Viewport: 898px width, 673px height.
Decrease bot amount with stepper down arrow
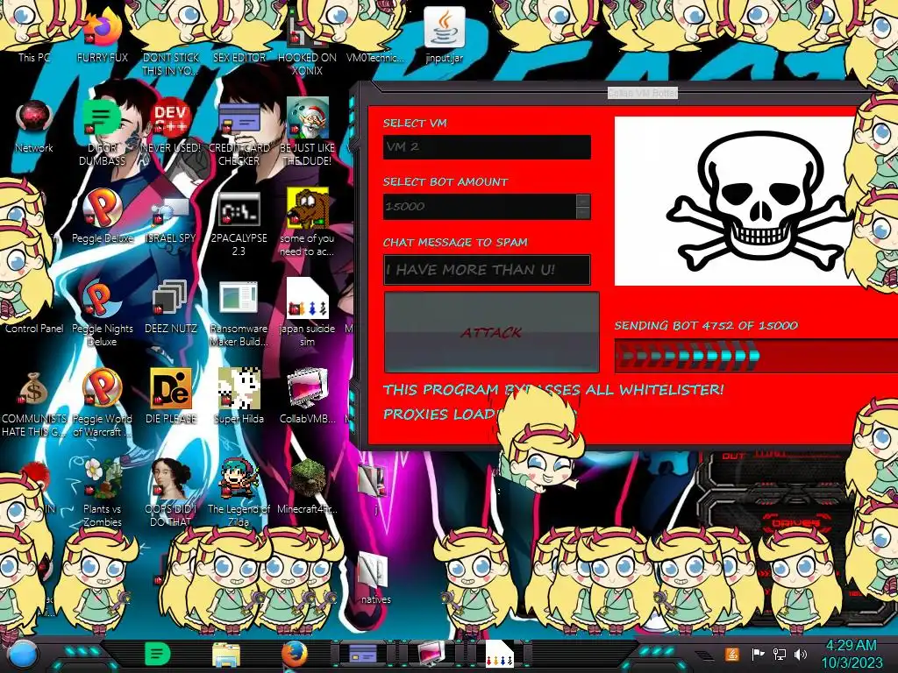click(x=583, y=213)
